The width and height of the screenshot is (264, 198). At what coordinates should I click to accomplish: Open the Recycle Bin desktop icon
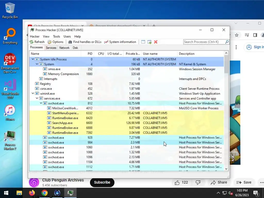(x=10, y=11)
